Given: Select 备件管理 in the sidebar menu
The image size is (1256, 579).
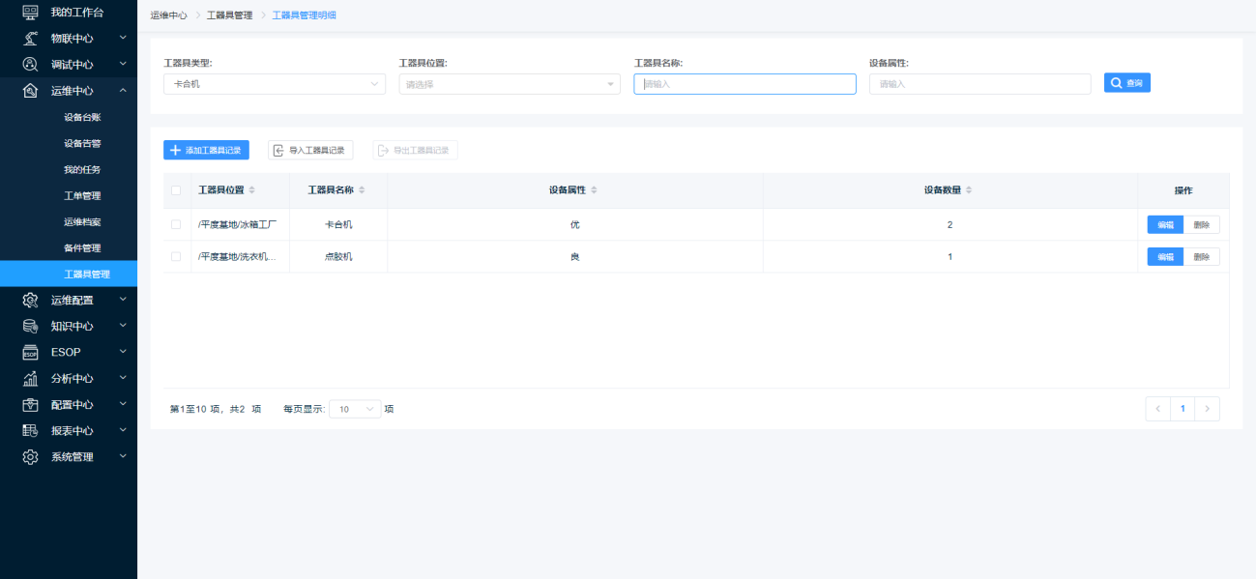Looking at the screenshot, I should click(82, 247).
